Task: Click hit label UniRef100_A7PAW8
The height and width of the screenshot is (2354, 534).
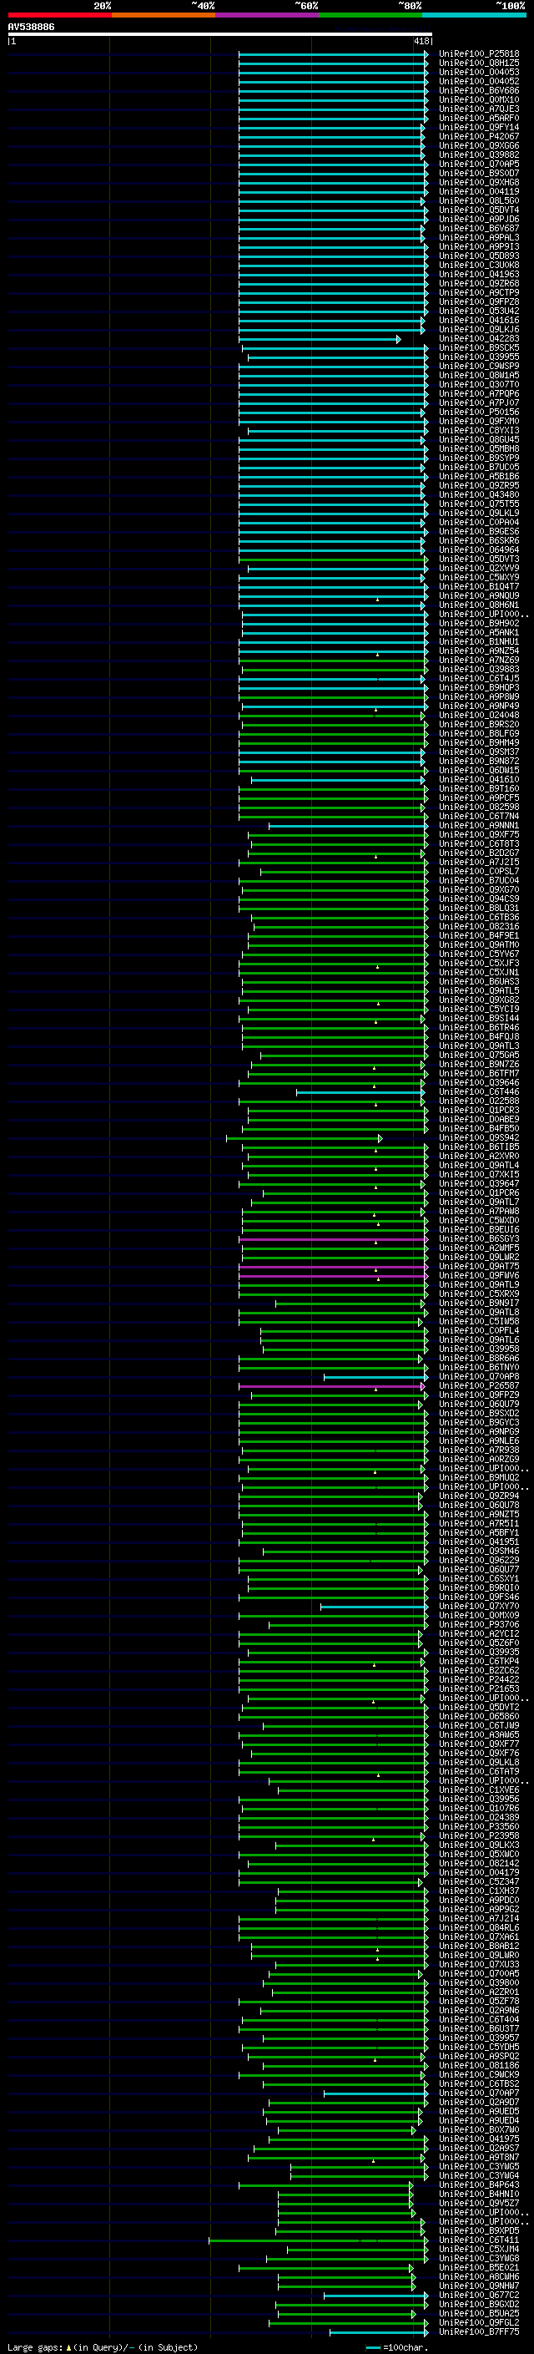Action: click(479, 1212)
